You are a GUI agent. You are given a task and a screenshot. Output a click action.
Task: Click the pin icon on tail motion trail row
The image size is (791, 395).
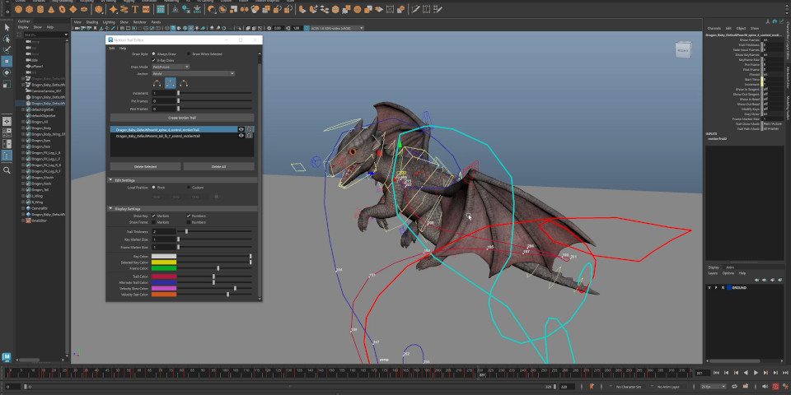pyautogui.click(x=249, y=136)
